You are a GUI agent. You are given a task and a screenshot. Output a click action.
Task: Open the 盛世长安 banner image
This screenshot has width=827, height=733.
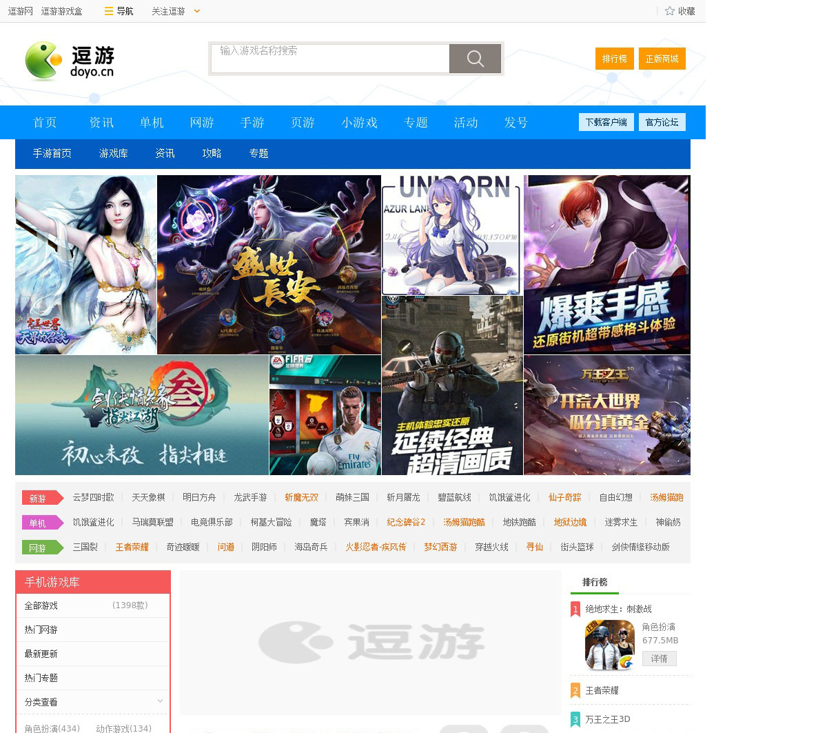click(x=269, y=265)
